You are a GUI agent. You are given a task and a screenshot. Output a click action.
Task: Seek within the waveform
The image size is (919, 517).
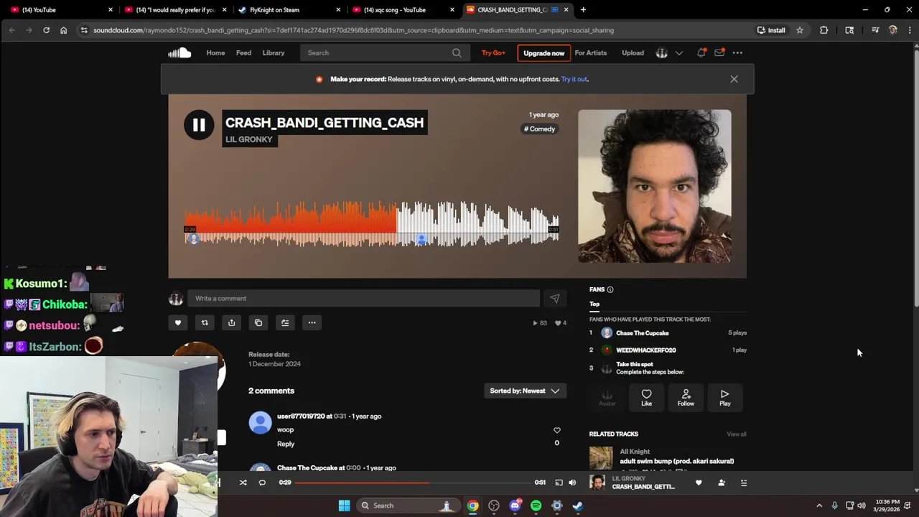click(372, 224)
